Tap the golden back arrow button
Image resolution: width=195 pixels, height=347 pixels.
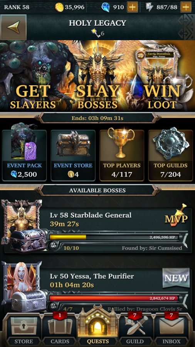pyautogui.click(x=13, y=27)
